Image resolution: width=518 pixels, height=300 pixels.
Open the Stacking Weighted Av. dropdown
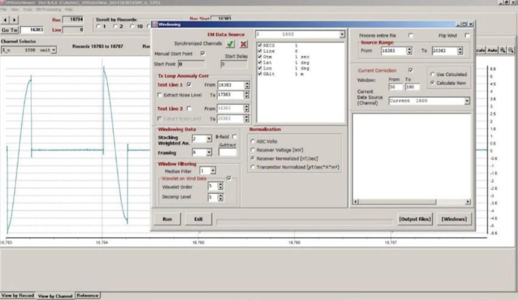coord(209,139)
